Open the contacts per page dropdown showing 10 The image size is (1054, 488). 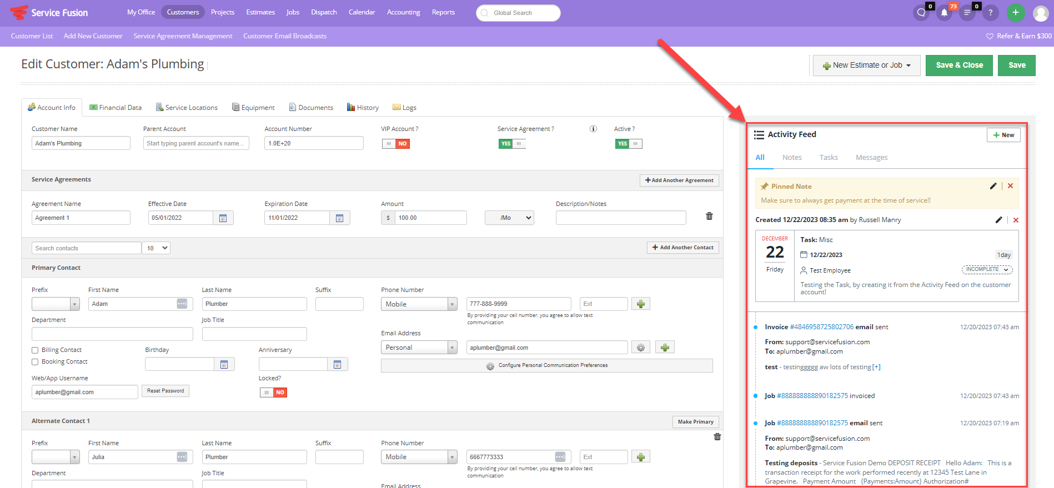pyautogui.click(x=157, y=248)
